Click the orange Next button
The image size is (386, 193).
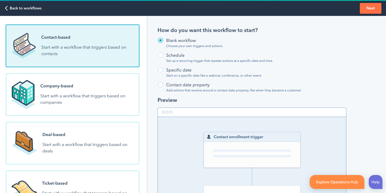(x=370, y=8)
